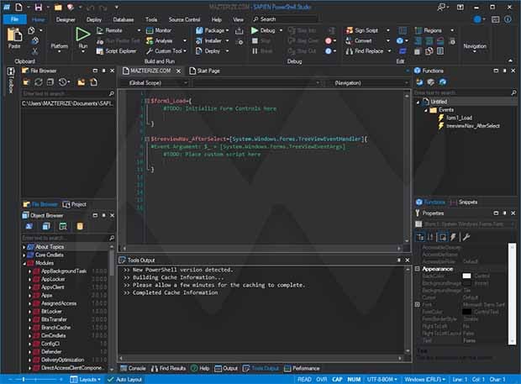Select form1_Load in Functions tree
521x384 pixels.
(x=459, y=118)
